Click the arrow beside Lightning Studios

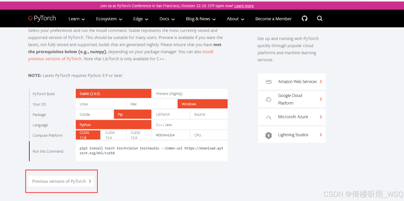321,135
